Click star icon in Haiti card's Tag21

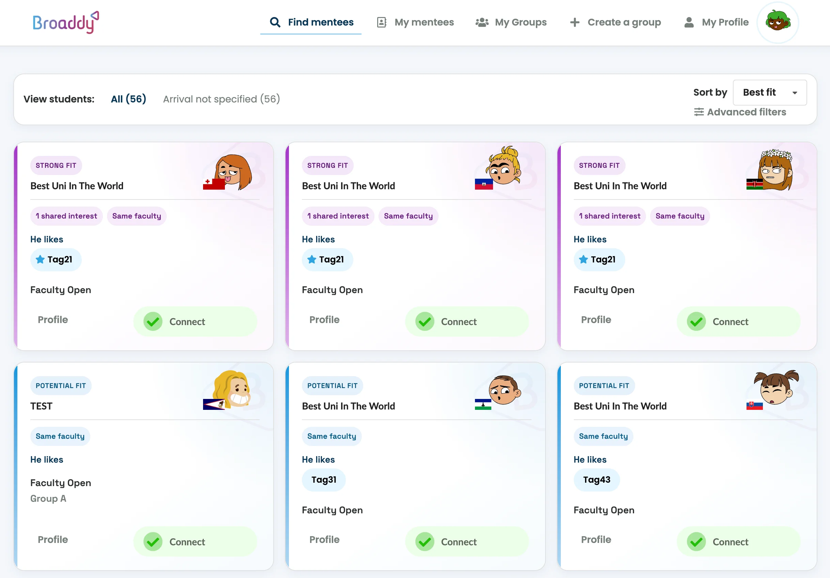(x=312, y=259)
